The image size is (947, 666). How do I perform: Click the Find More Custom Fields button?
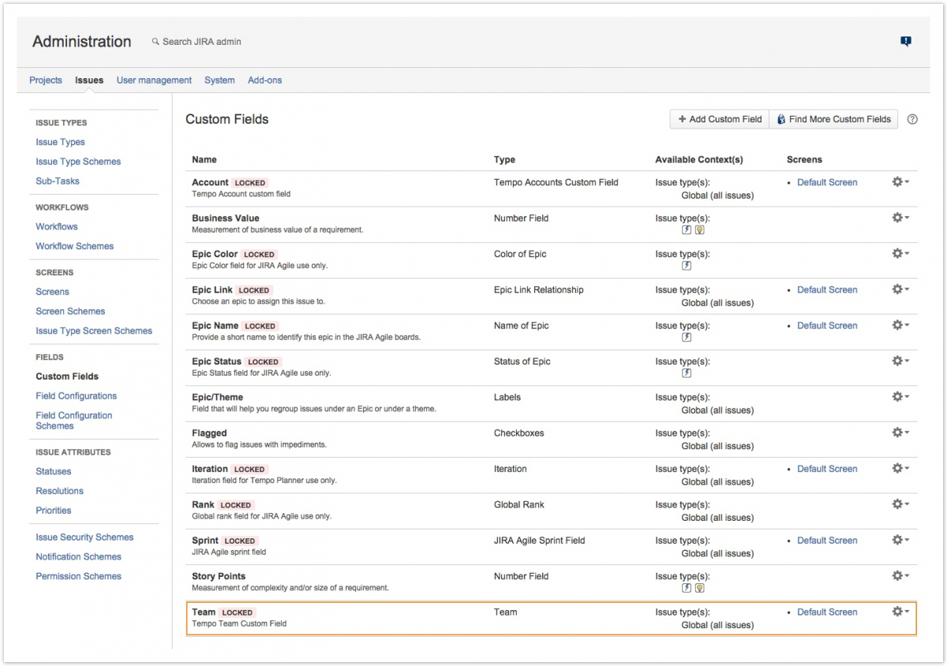coord(833,119)
